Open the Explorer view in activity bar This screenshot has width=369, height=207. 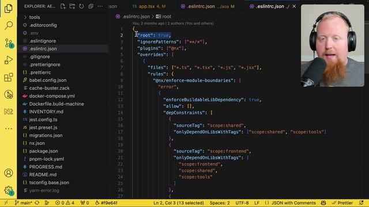[x=9, y=9]
